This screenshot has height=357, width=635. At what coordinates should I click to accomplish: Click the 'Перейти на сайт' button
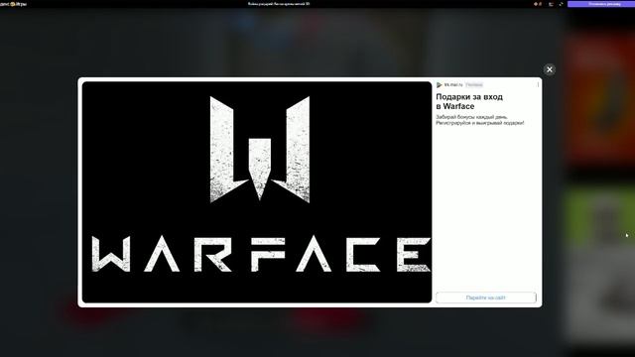coord(485,297)
